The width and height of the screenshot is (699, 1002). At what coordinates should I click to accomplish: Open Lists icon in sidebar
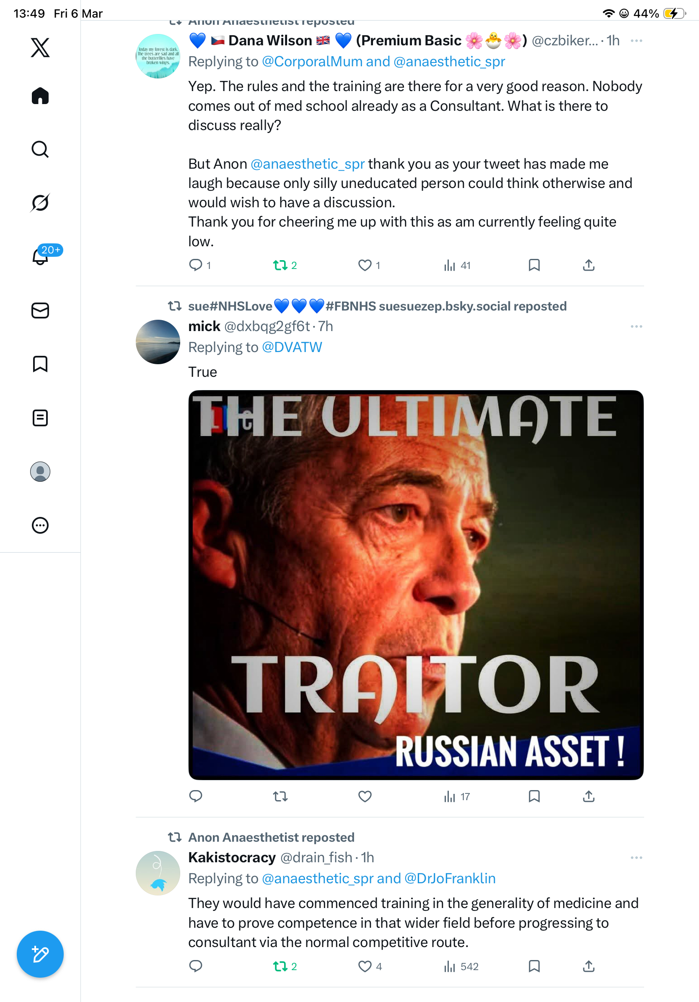40,417
